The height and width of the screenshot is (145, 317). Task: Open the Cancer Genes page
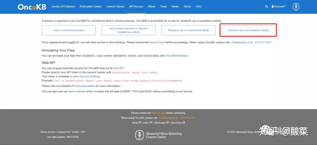[115, 6]
